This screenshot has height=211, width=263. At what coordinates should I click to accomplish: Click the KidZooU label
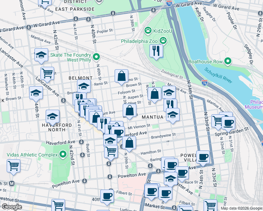click(x=162, y=31)
